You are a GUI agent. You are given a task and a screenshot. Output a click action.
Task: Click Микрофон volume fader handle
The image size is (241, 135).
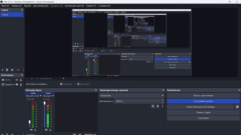[44, 103]
